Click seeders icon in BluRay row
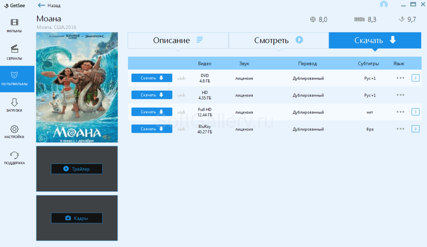Viewport: 427px width, 247px height. tap(181, 129)
